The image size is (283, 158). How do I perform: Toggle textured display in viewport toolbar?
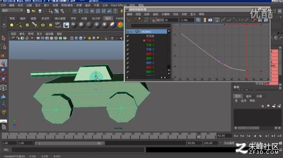point(85,38)
